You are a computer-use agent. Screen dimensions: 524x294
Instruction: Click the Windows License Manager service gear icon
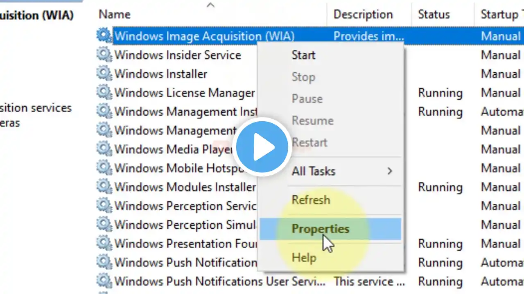tap(104, 92)
